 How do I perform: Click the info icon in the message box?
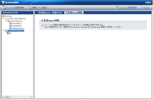42,25
